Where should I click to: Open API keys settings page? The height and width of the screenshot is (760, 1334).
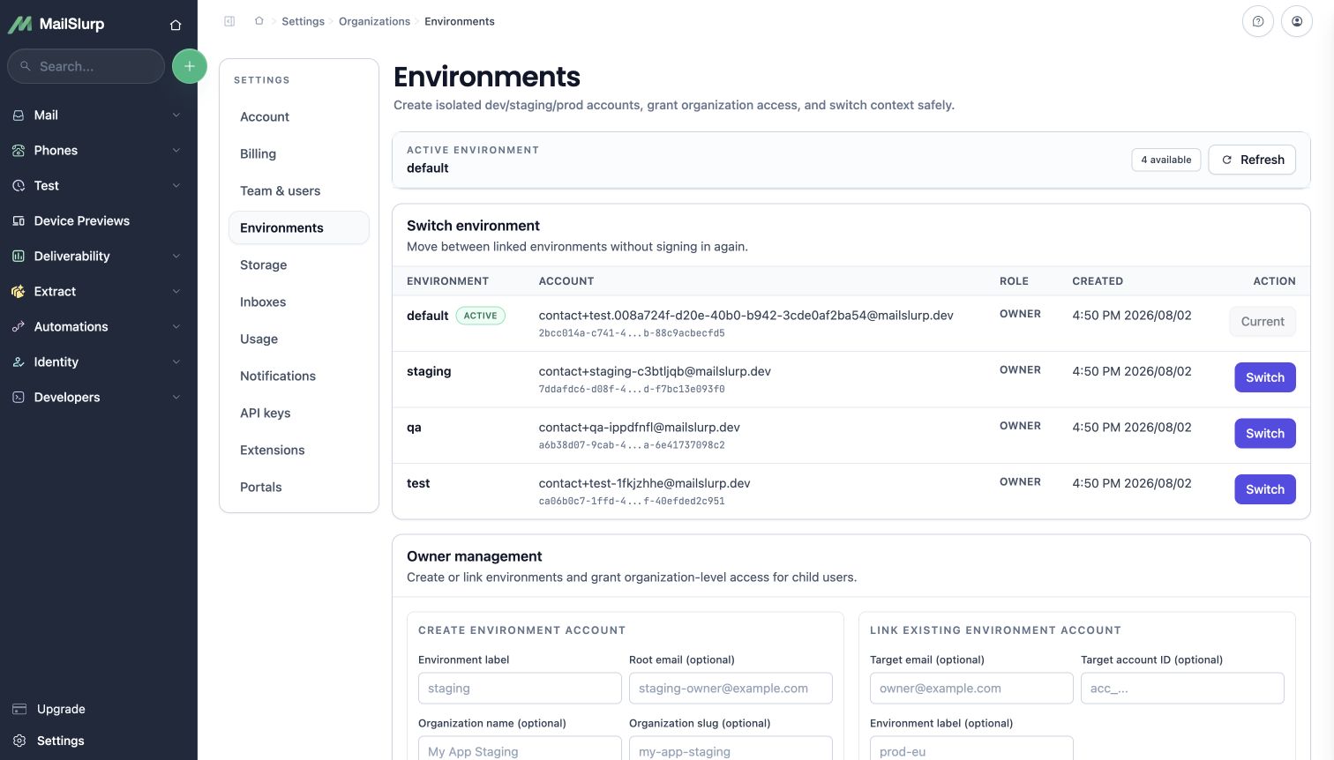299,413
